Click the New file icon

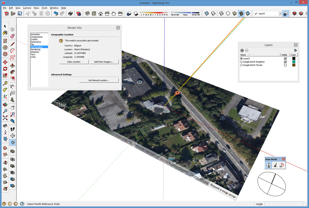pyautogui.click(x=7, y=13)
